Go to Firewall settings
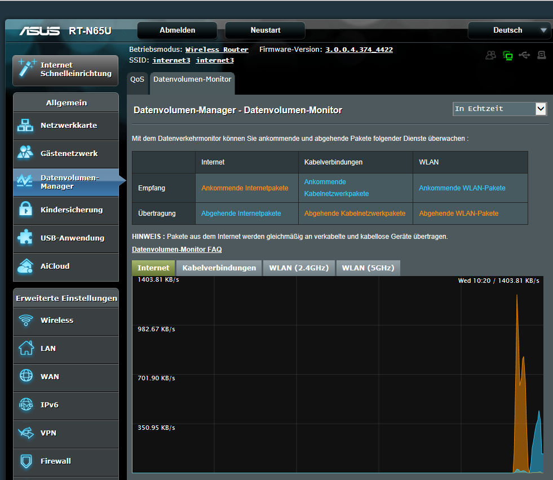Image resolution: width=553 pixels, height=480 pixels. (66, 461)
